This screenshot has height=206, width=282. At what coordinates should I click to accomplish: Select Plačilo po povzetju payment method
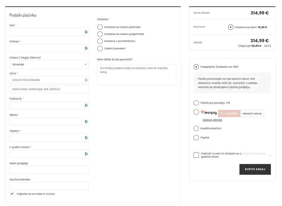click(x=196, y=103)
